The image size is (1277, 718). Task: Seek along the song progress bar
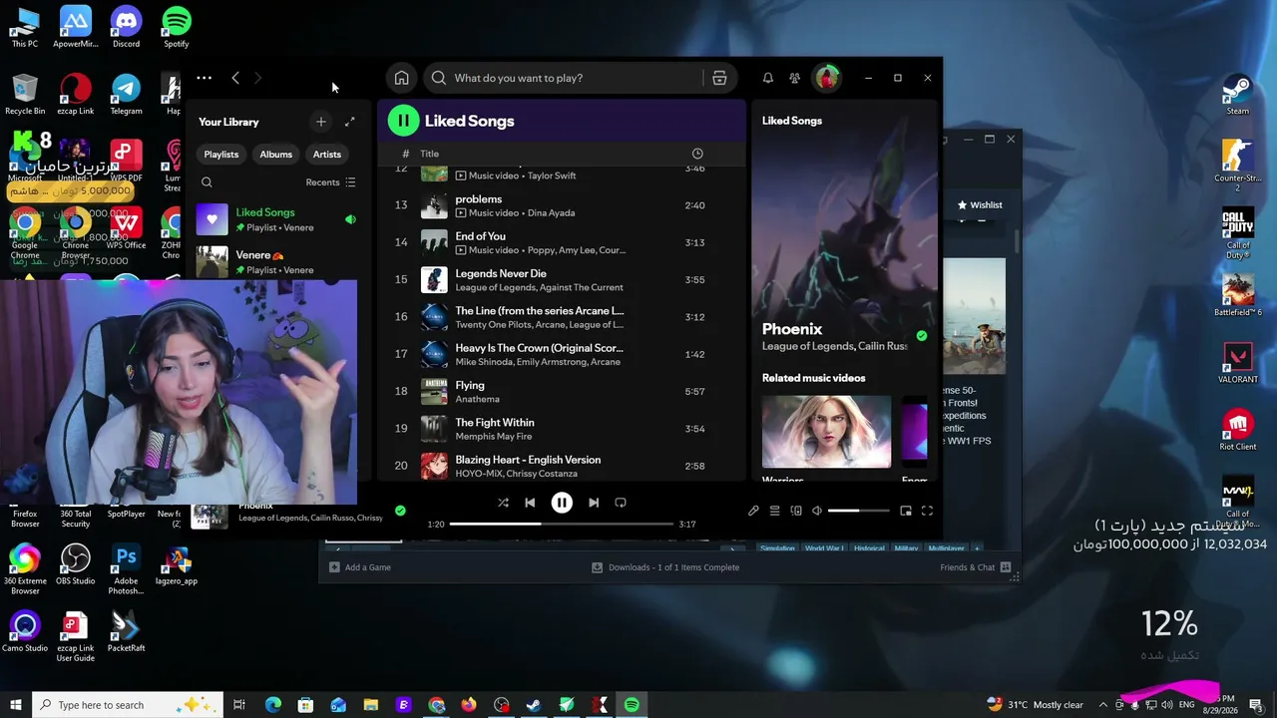pyautogui.click(x=562, y=525)
